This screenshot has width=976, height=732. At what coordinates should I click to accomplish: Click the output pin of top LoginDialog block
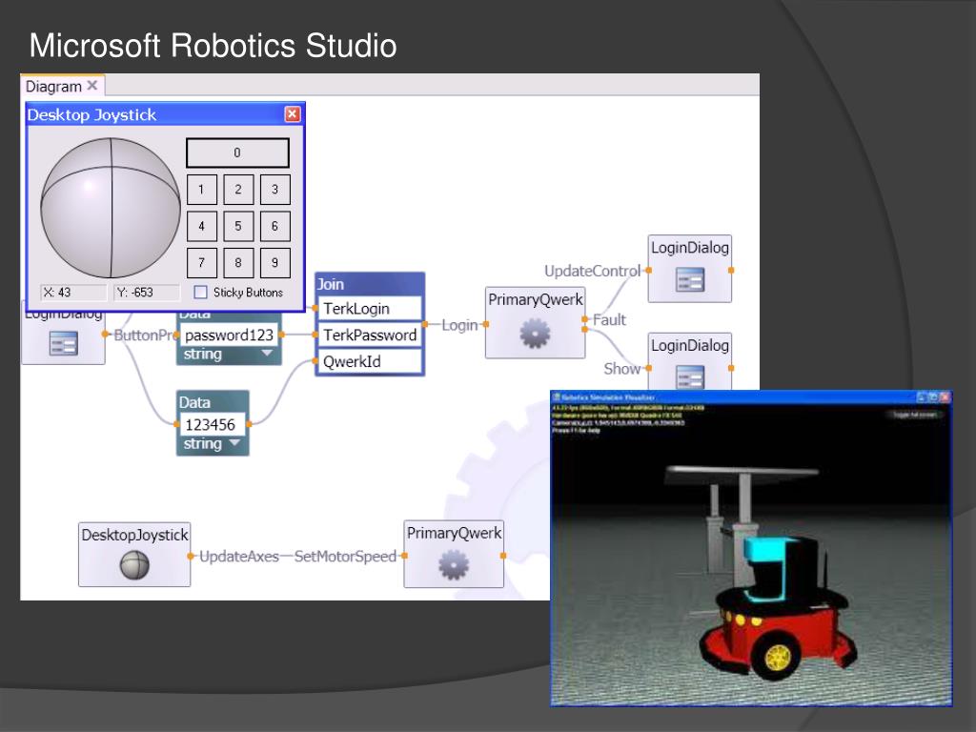click(731, 270)
